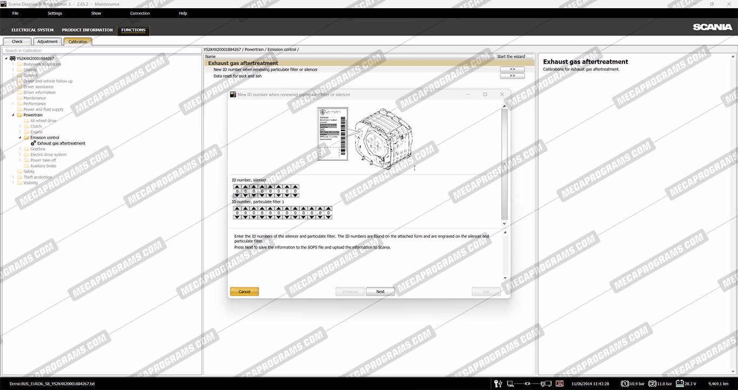This screenshot has width=738, height=390.
Task: Open the Show menu
Action: pyautogui.click(x=96, y=13)
